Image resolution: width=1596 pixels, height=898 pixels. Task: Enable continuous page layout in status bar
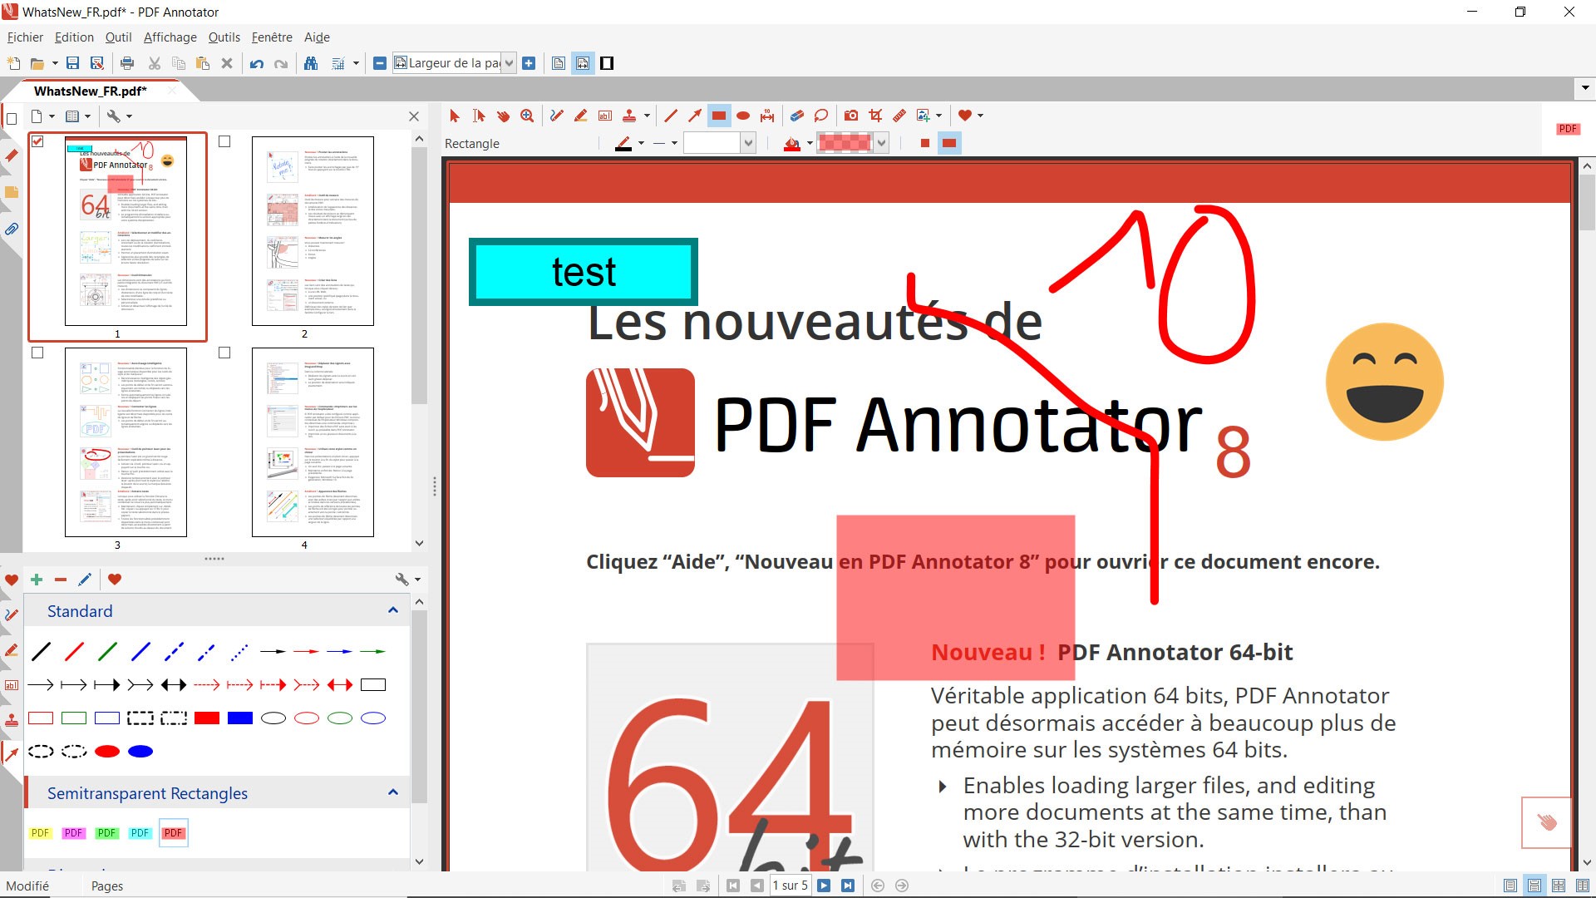click(1534, 886)
